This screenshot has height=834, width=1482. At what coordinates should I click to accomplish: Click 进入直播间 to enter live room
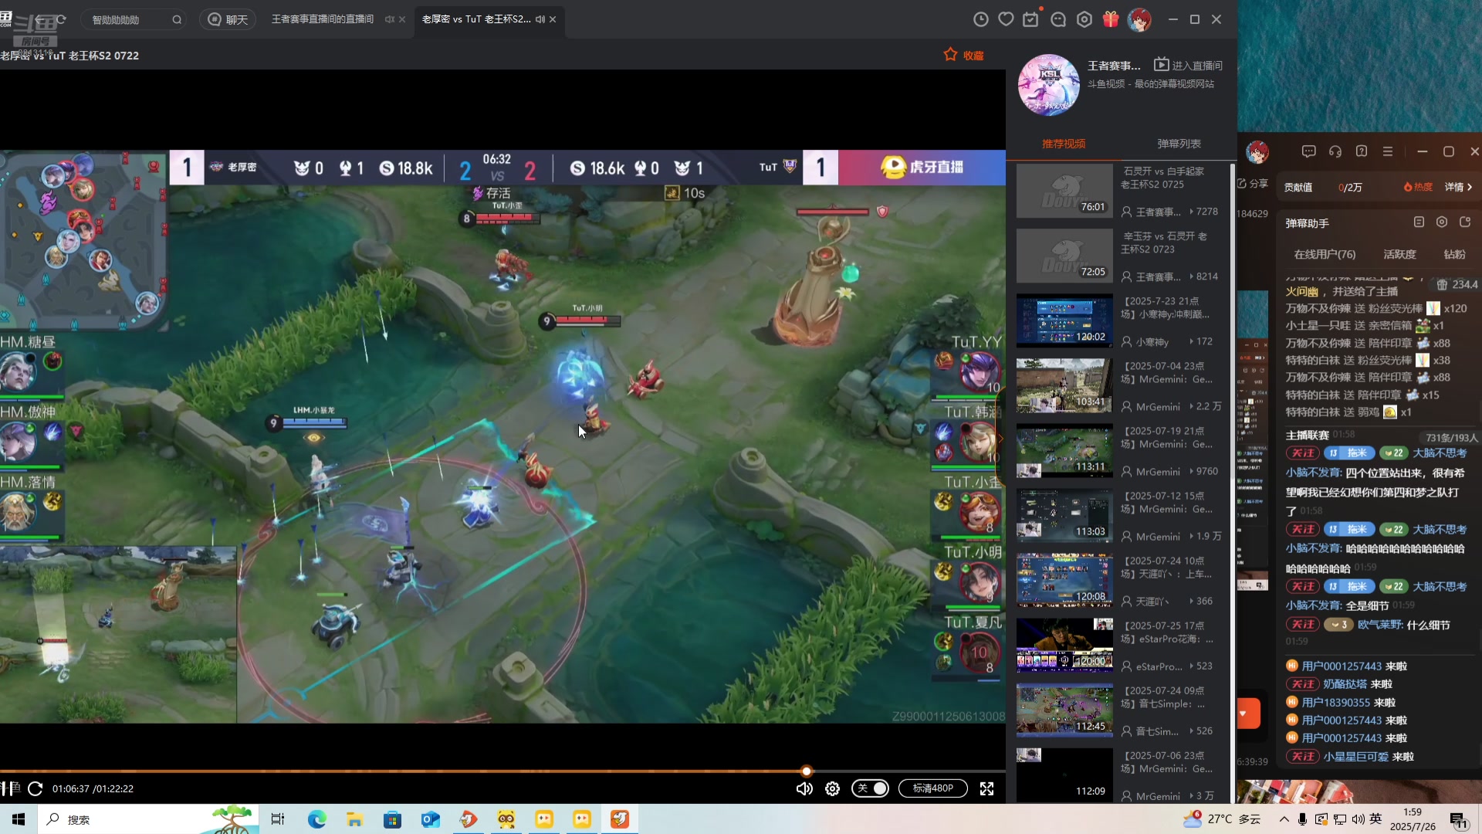[x=1188, y=65]
